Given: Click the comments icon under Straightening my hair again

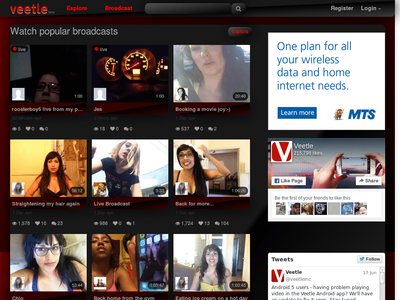Looking at the screenshot, I should pyautogui.click(x=54, y=223).
